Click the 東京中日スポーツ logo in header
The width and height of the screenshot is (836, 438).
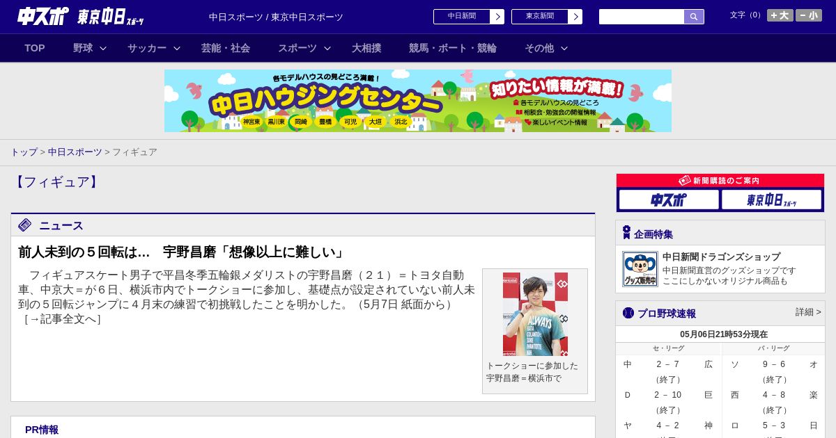[x=111, y=17]
